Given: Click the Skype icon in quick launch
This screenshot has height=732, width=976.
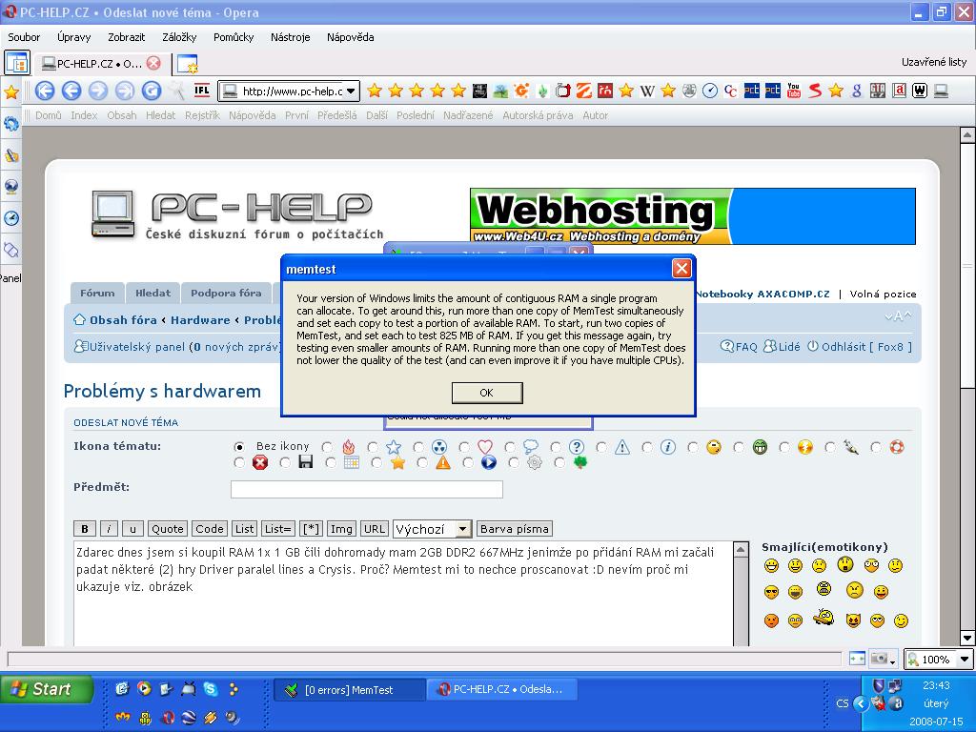Looking at the screenshot, I should (211, 688).
